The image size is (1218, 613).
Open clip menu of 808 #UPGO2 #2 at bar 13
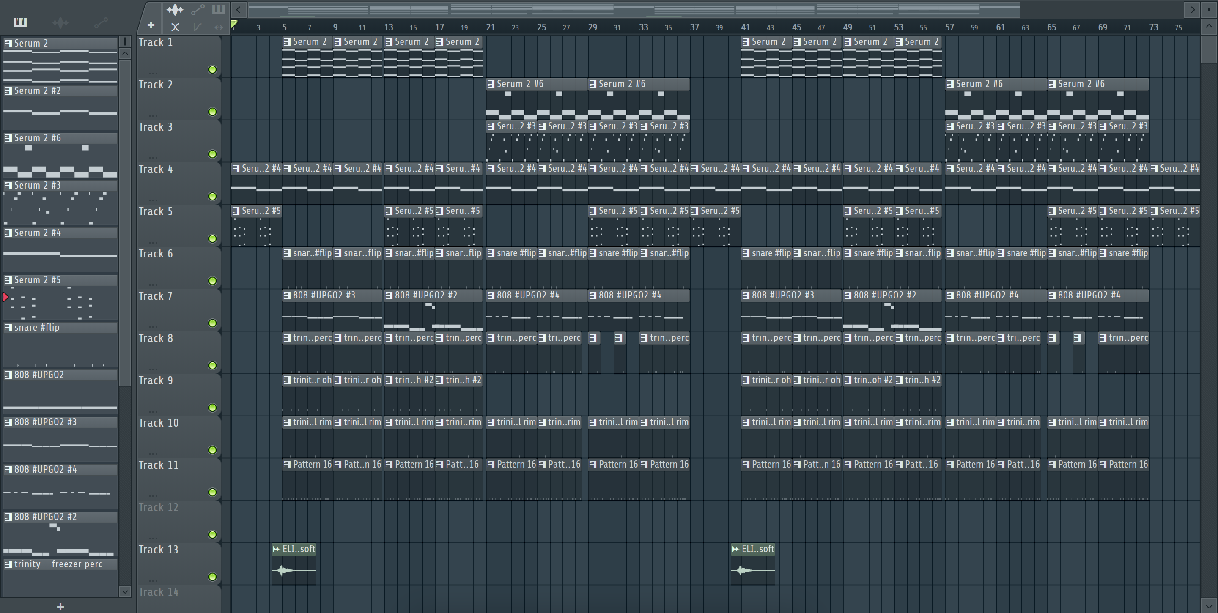click(x=389, y=296)
